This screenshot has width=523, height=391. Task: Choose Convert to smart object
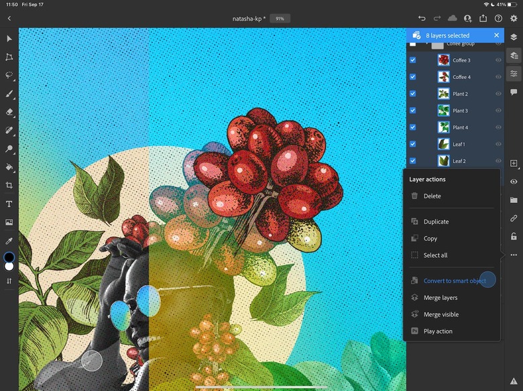coord(455,281)
